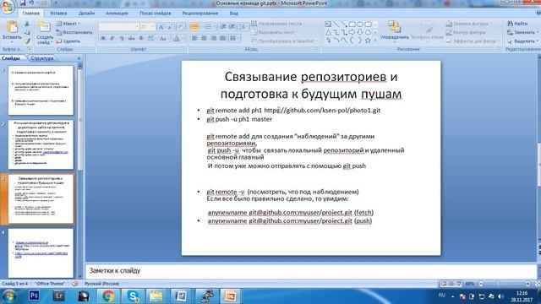Create a new slide with Создать слайд icon
The image size is (541, 304).
coord(45,27)
